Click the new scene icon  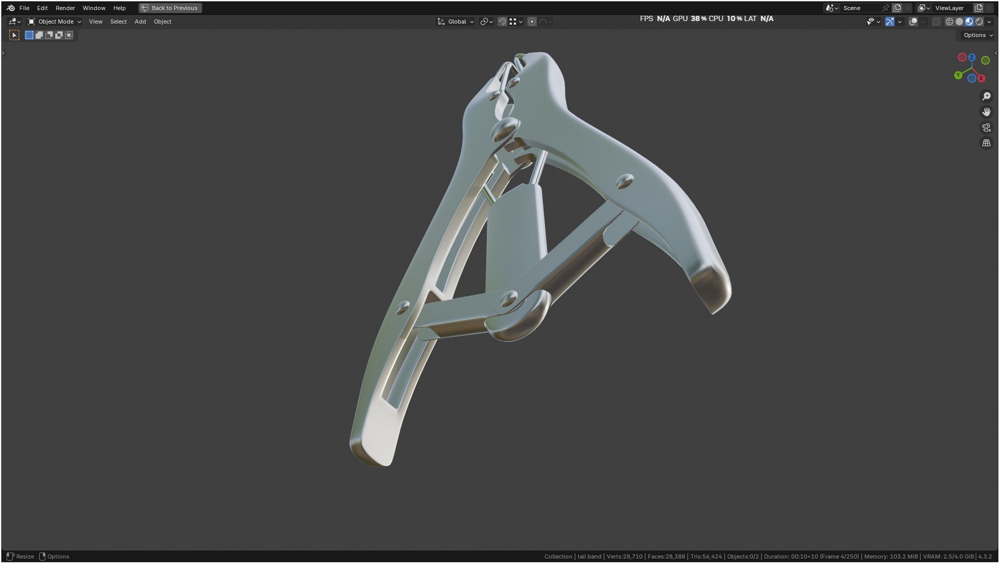tap(898, 8)
